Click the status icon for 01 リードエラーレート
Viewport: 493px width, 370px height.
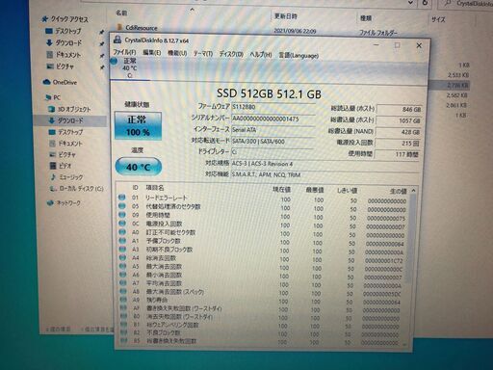point(121,198)
